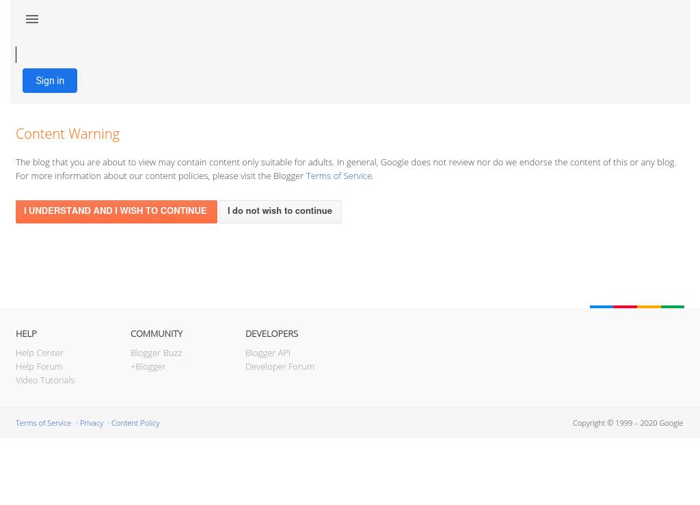
Task: Open the Content Policy footer link
Action: 135,423
